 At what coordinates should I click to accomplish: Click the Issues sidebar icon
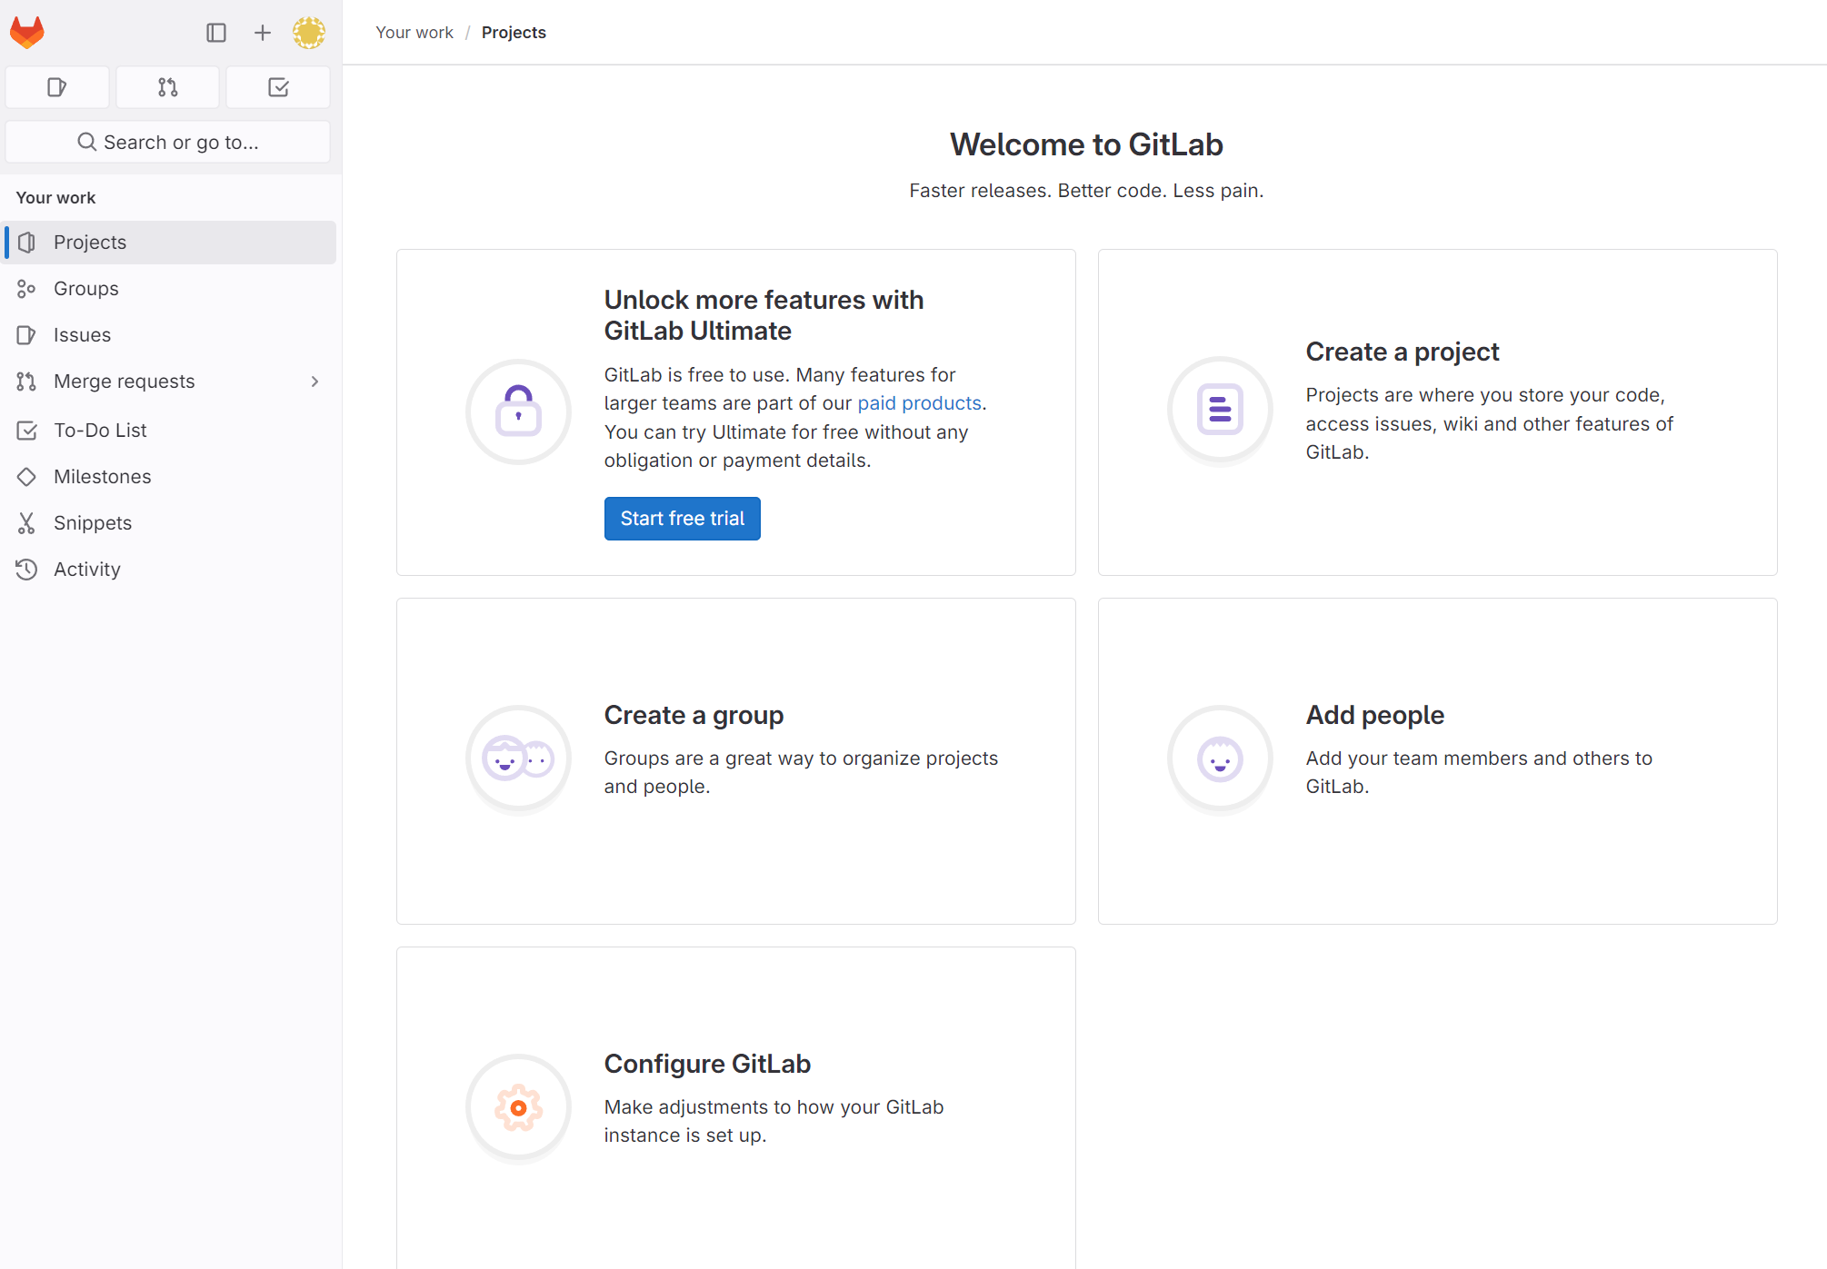pos(26,335)
